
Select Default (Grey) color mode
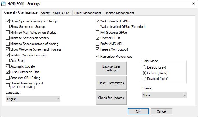pyautogui.click(x=144, y=67)
